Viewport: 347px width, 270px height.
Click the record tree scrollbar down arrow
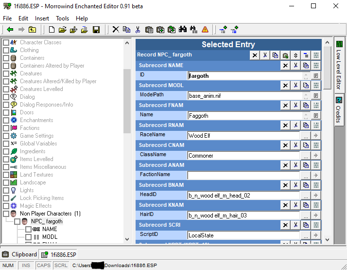(127, 239)
